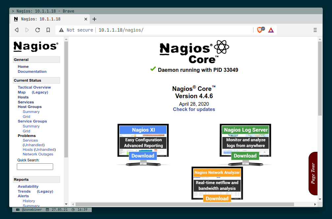This screenshot has height=219, width=332.
Task: Open a new browser tab
Action: pos(94,19)
